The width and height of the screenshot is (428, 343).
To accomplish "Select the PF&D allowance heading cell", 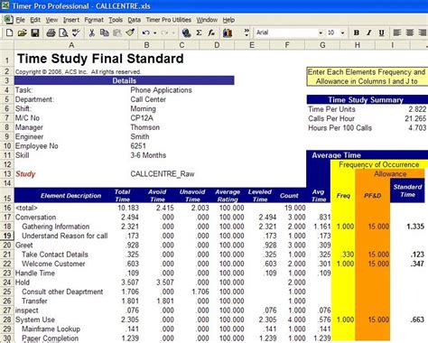I will pyautogui.click(x=373, y=196).
